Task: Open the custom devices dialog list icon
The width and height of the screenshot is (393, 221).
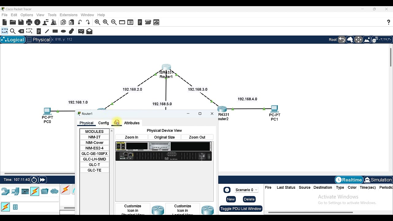Action: 130,22
